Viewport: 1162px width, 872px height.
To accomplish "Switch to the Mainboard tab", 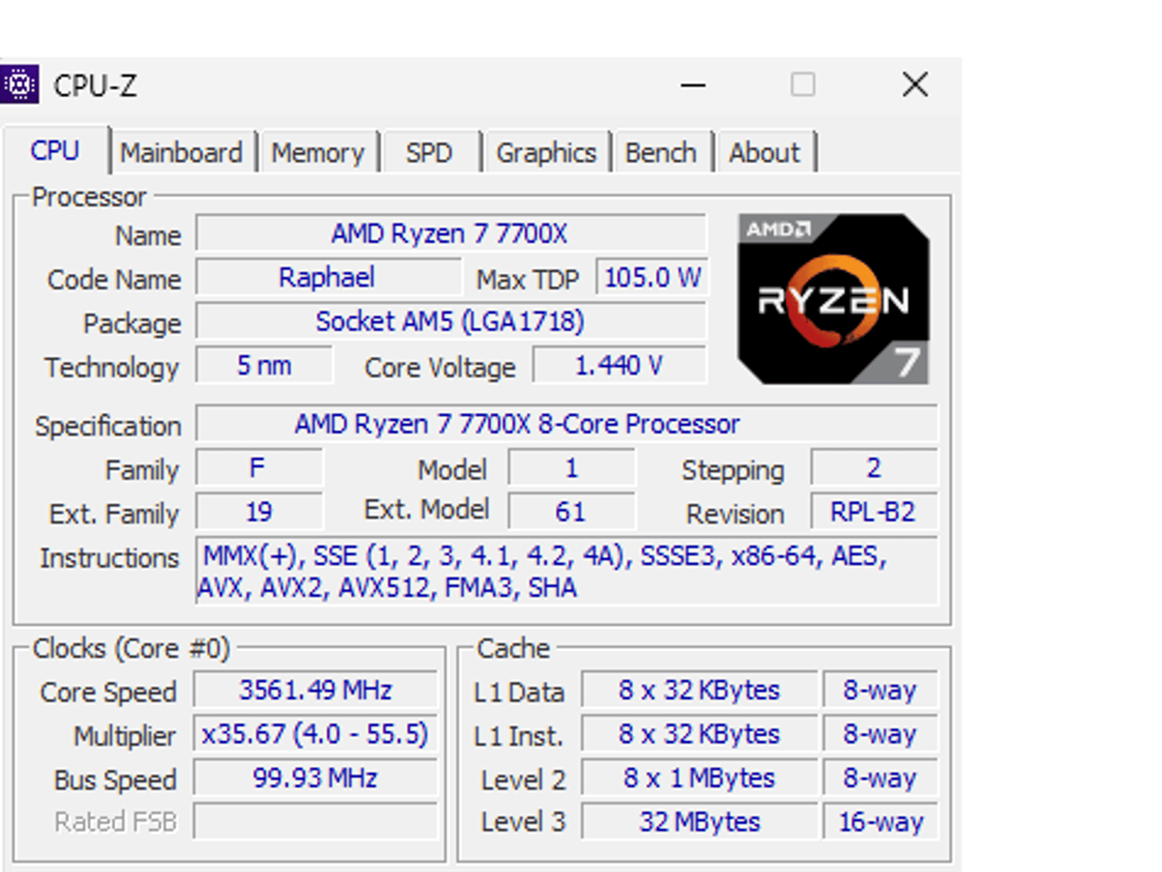I will 182,153.
